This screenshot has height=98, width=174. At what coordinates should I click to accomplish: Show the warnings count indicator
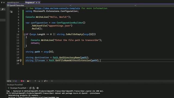[29, 81]
